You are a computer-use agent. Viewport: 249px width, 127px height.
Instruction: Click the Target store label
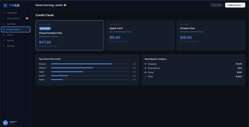(42, 72)
